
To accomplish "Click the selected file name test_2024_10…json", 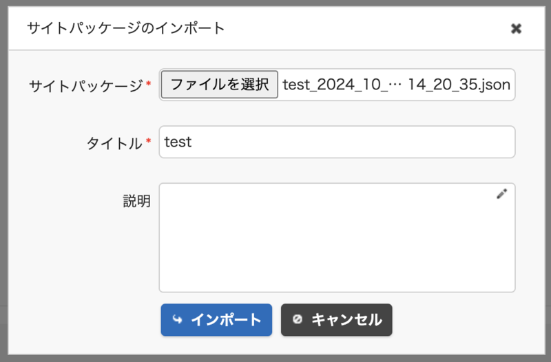I will click(x=396, y=85).
